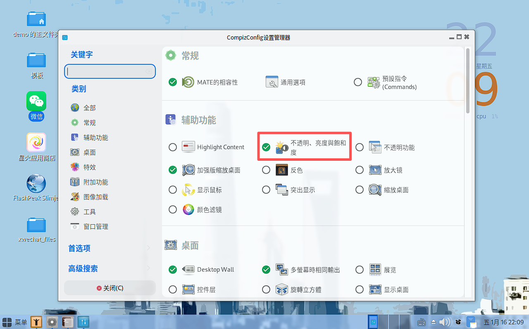Click the 反色 plugin icon
This screenshot has width=529, height=329.
click(282, 170)
